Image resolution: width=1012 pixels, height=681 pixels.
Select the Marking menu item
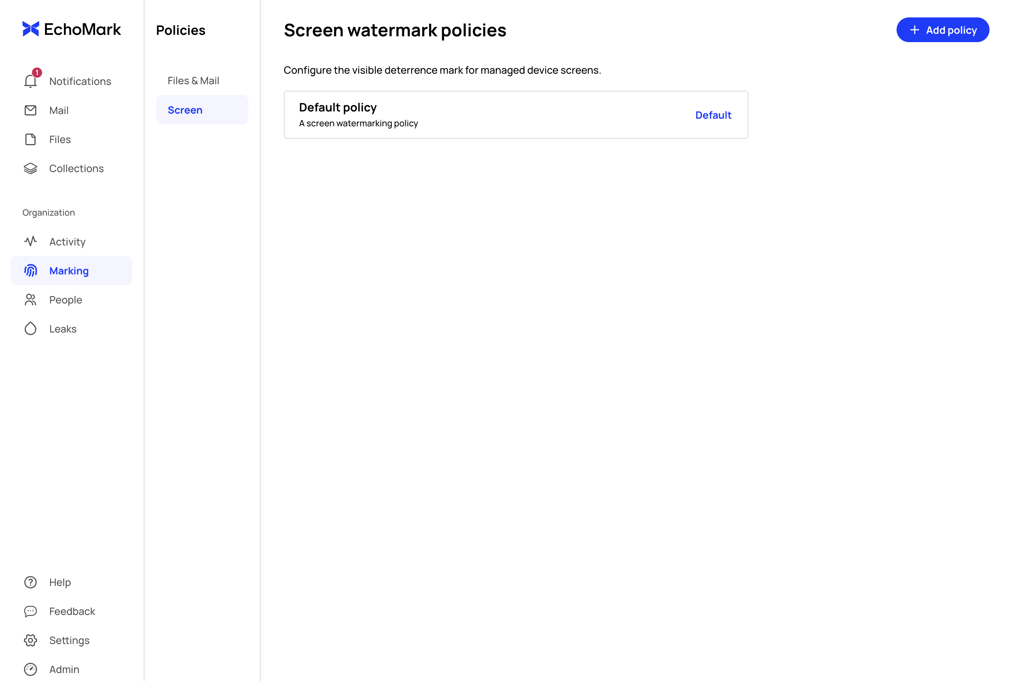point(72,270)
